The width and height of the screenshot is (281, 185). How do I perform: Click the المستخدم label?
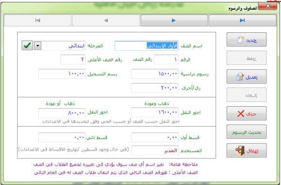click(191, 151)
